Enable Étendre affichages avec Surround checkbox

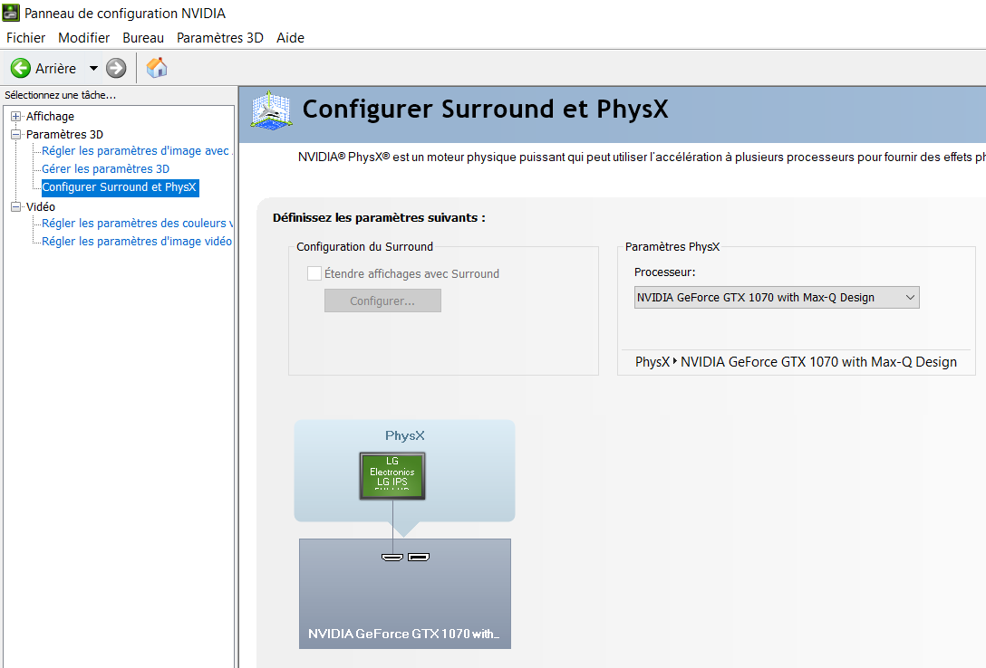[314, 273]
